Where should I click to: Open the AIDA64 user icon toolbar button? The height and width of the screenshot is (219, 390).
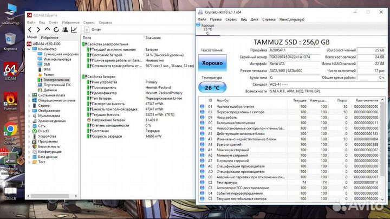tap(65, 30)
